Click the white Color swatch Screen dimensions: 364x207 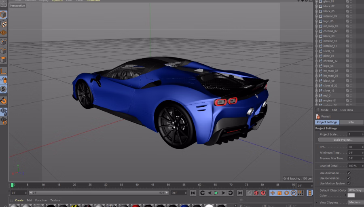click(351, 195)
